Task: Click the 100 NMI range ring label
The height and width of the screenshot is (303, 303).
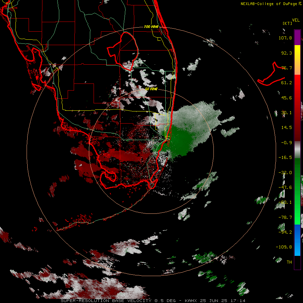Action: (151, 27)
